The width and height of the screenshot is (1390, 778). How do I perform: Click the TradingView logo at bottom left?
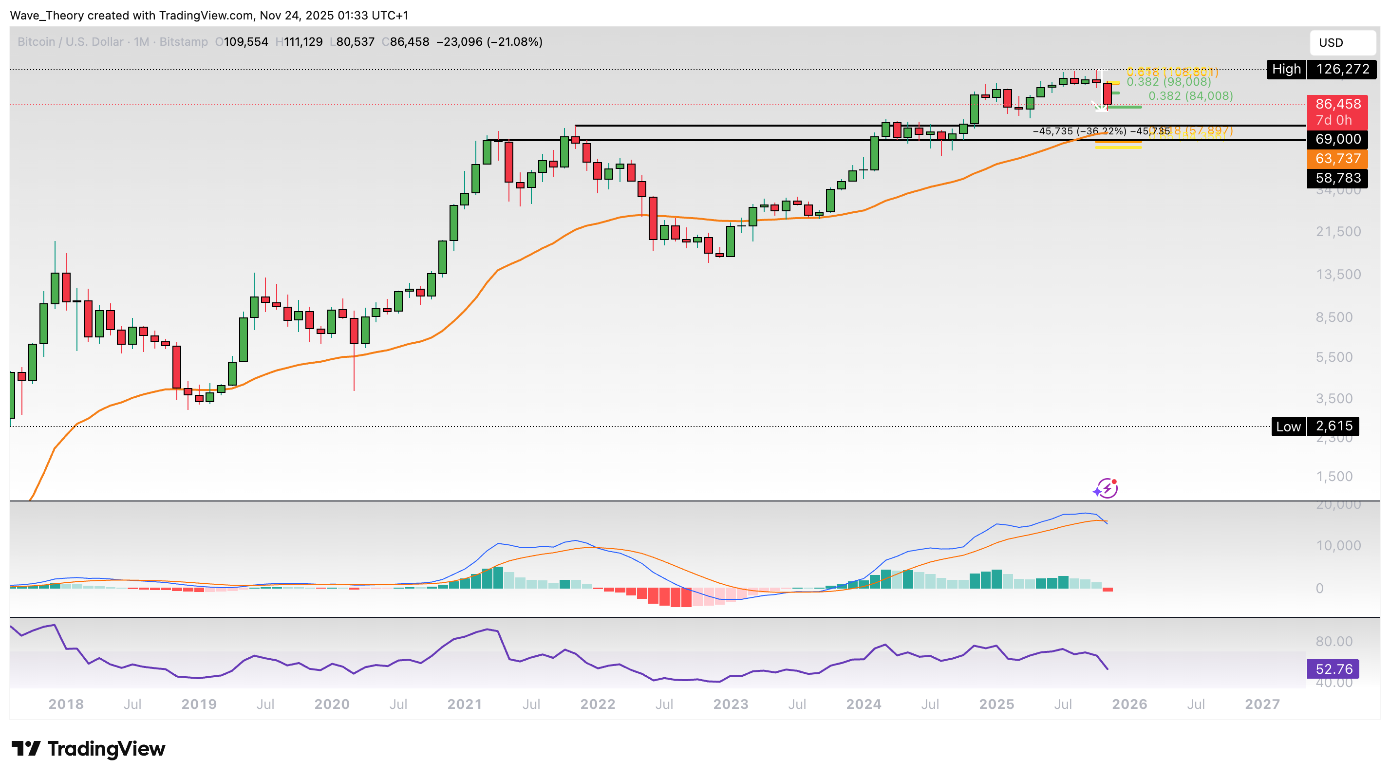point(89,749)
